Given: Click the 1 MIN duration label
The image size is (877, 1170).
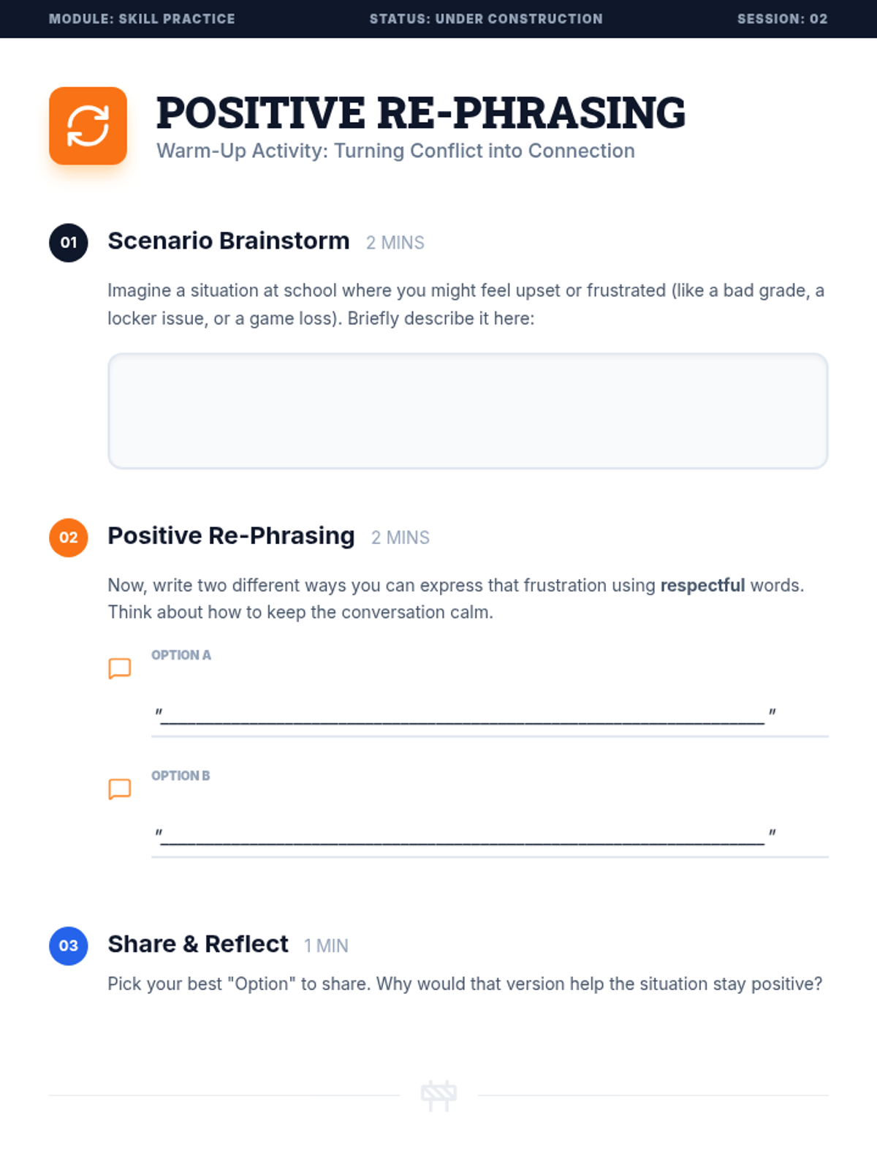Looking at the screenshot, I should (326, 946).
